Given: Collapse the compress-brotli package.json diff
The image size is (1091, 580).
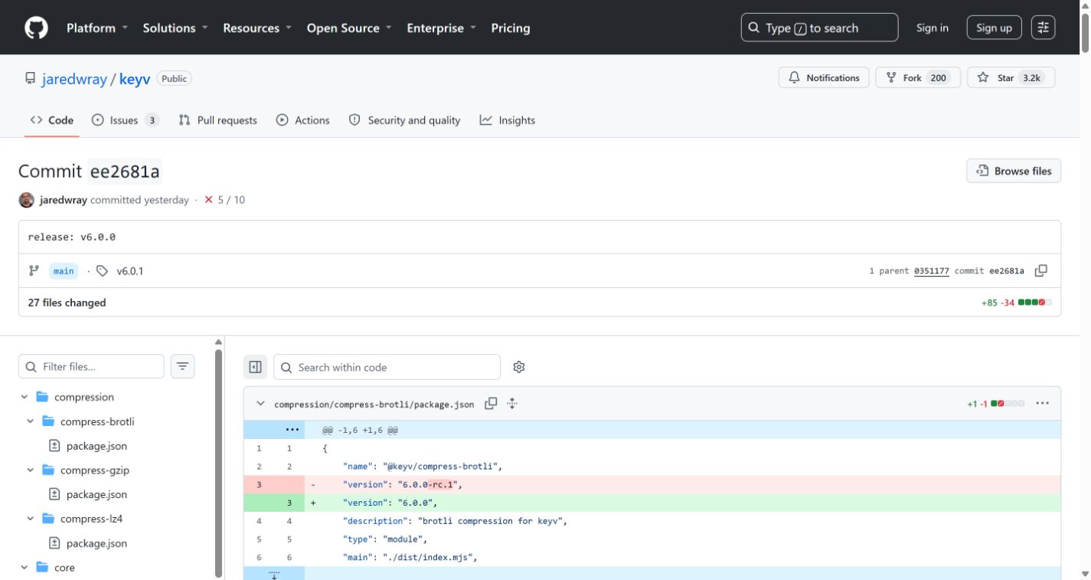Looking at the screenshot, I should click(x=260, y=403).
